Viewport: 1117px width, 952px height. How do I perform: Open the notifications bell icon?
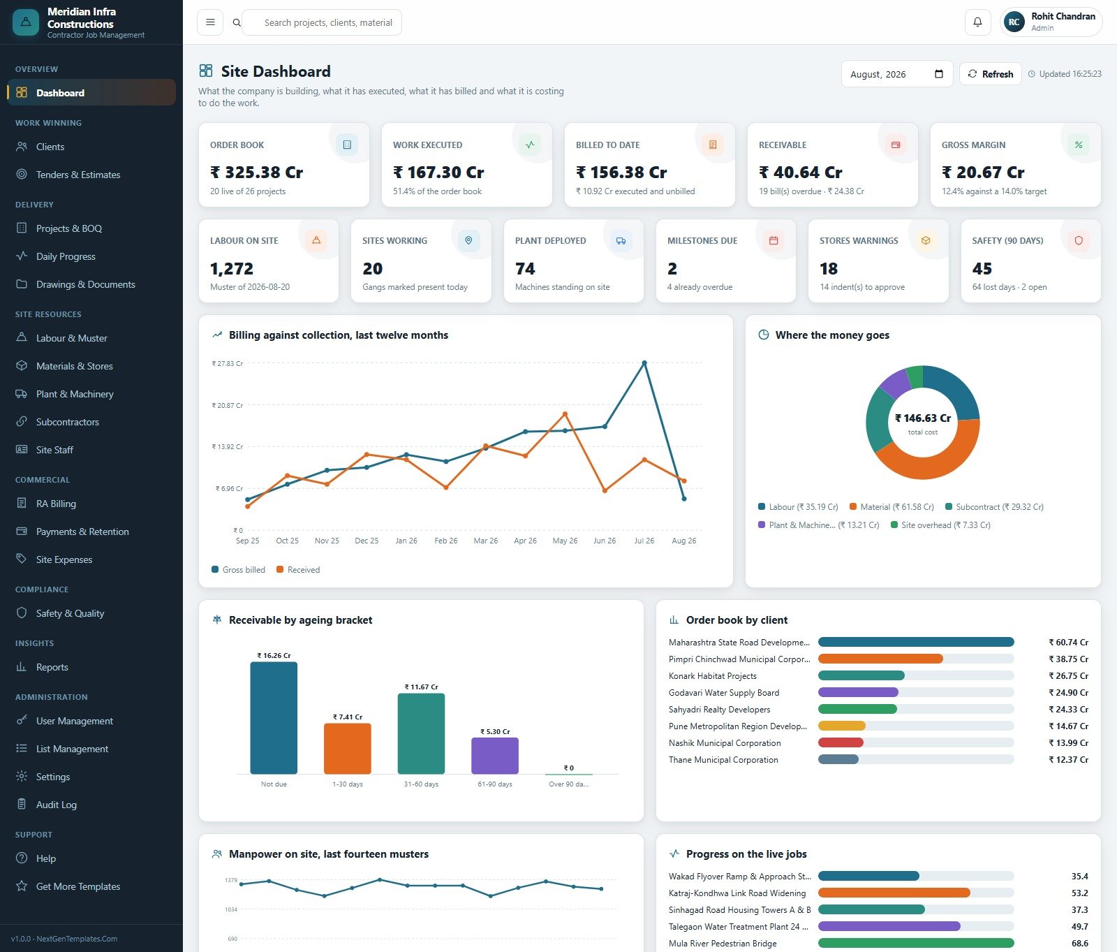pos(977,22)
